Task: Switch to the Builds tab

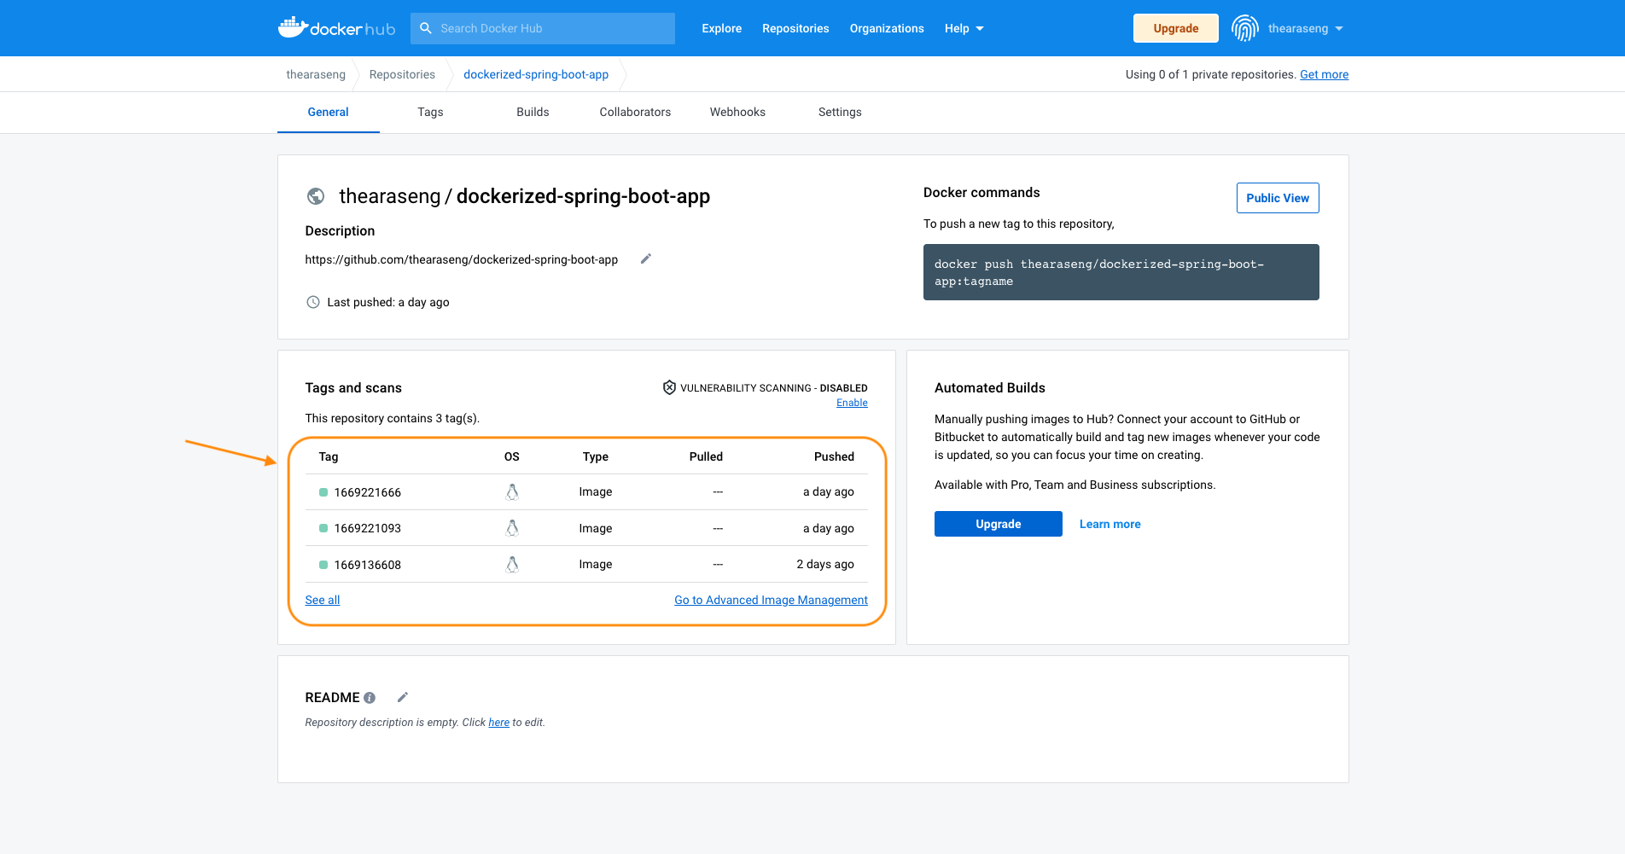Action: pos(533,112)
